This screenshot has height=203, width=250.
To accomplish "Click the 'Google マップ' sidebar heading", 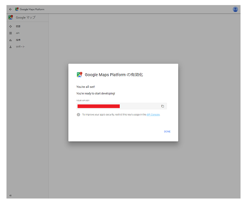I will [x=25, y=17].
